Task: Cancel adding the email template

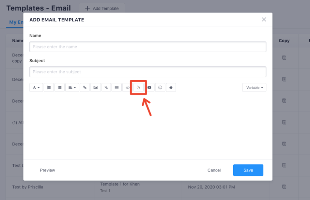Action: tap(214, 170)
